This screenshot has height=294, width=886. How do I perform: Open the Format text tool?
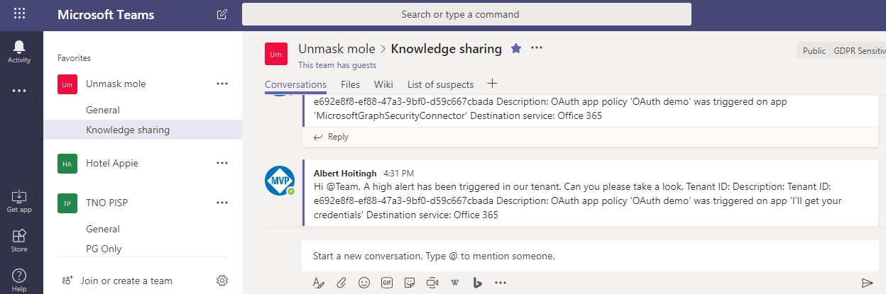(318, 283)
